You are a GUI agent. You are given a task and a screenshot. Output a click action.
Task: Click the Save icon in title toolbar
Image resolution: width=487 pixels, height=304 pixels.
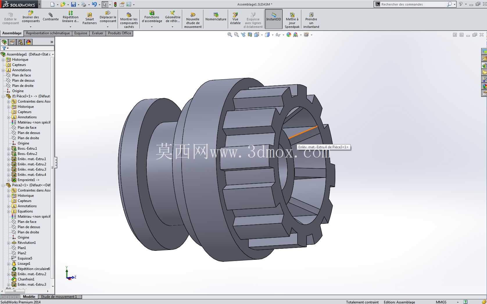pyautogui.click(x=74, y=4)
